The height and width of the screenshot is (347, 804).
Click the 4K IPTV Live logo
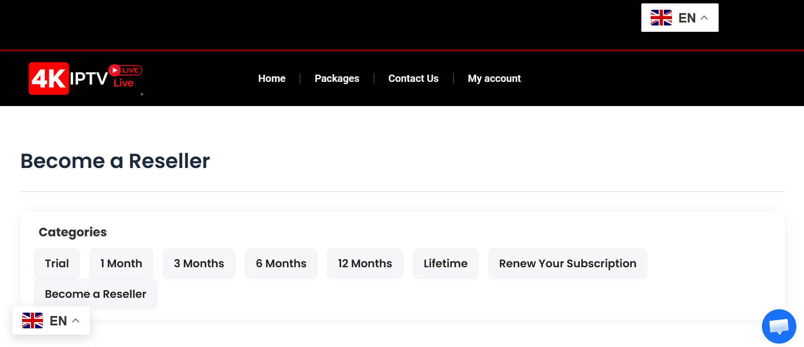point(85,78)
